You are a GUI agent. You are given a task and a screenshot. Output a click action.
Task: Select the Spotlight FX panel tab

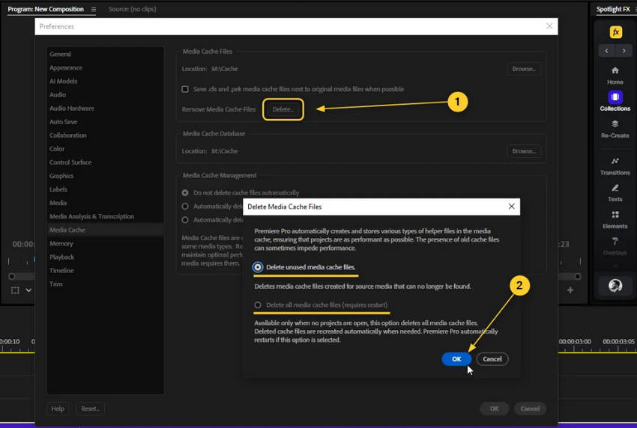(613, 9)
